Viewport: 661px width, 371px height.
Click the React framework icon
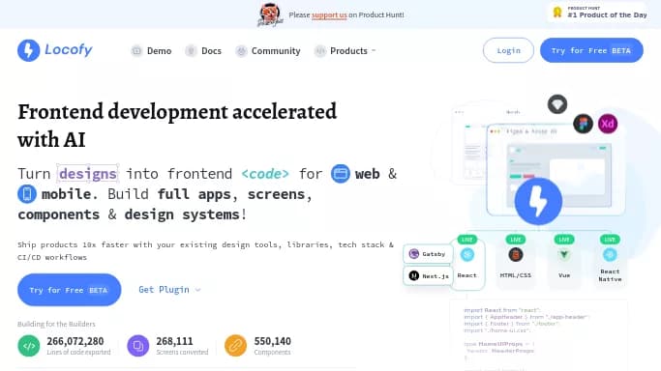pyautogui.click(x=467, y=254)
